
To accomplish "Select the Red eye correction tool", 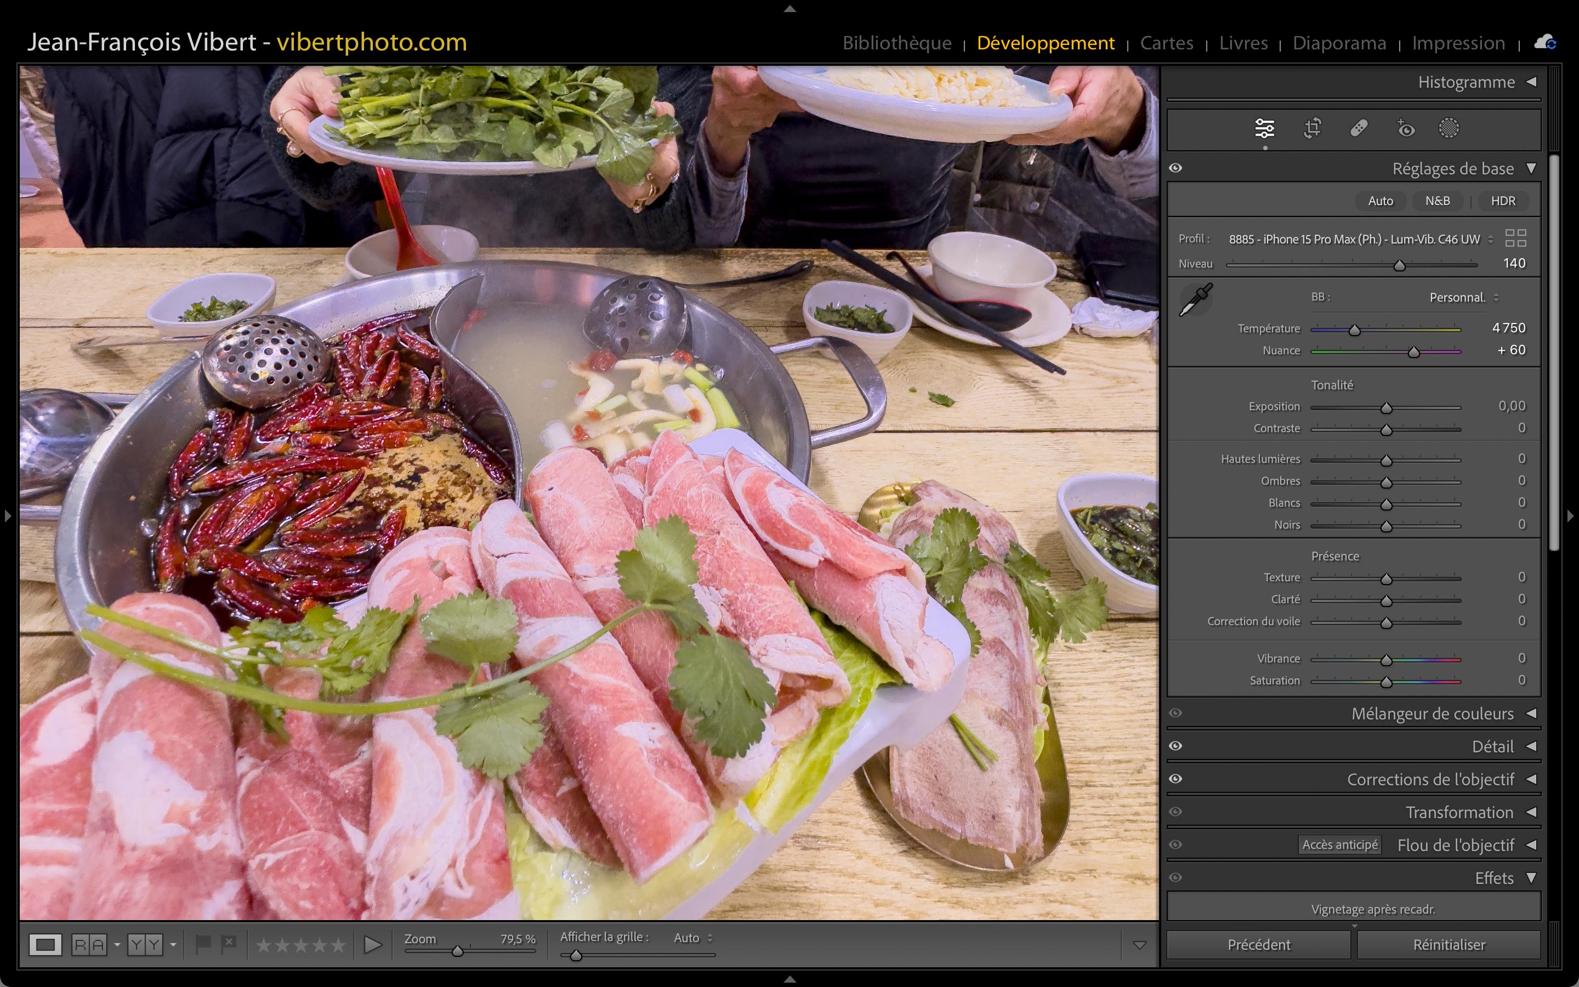I will click(x=1405, y=129).
